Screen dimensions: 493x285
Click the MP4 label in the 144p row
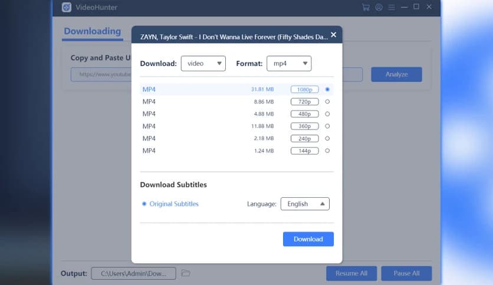click(x=149, y=151)
